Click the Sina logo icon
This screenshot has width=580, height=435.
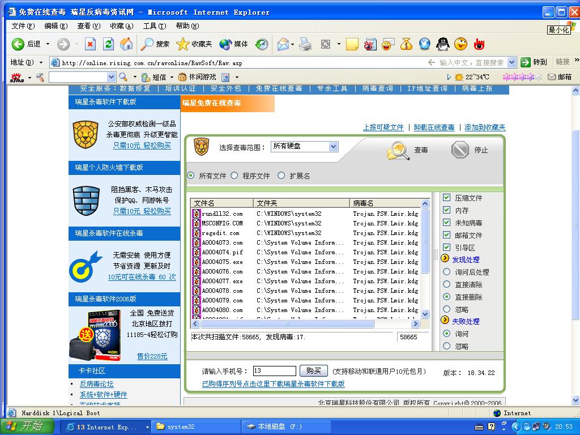[16, 77]
